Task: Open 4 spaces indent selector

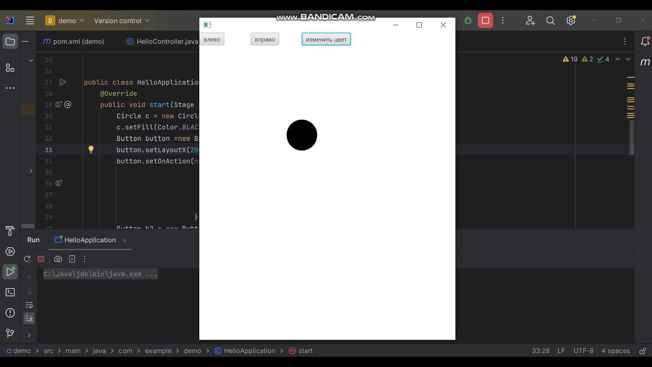Action: tap(615, 351)
